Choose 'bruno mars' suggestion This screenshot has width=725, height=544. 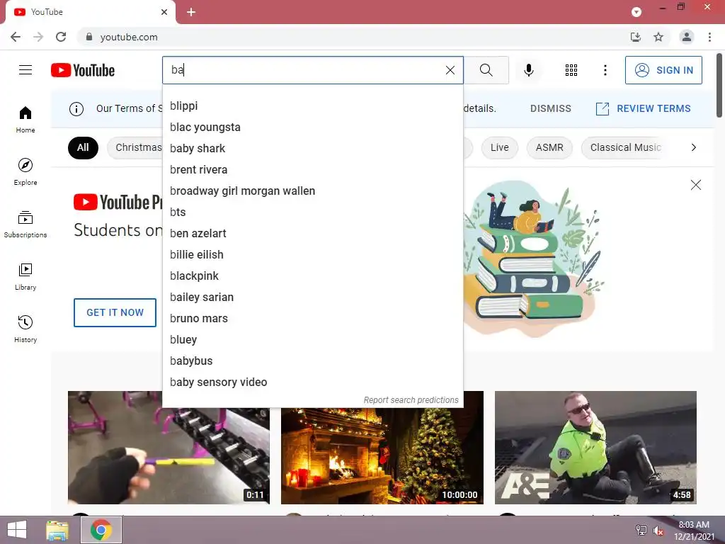point(312,319)
